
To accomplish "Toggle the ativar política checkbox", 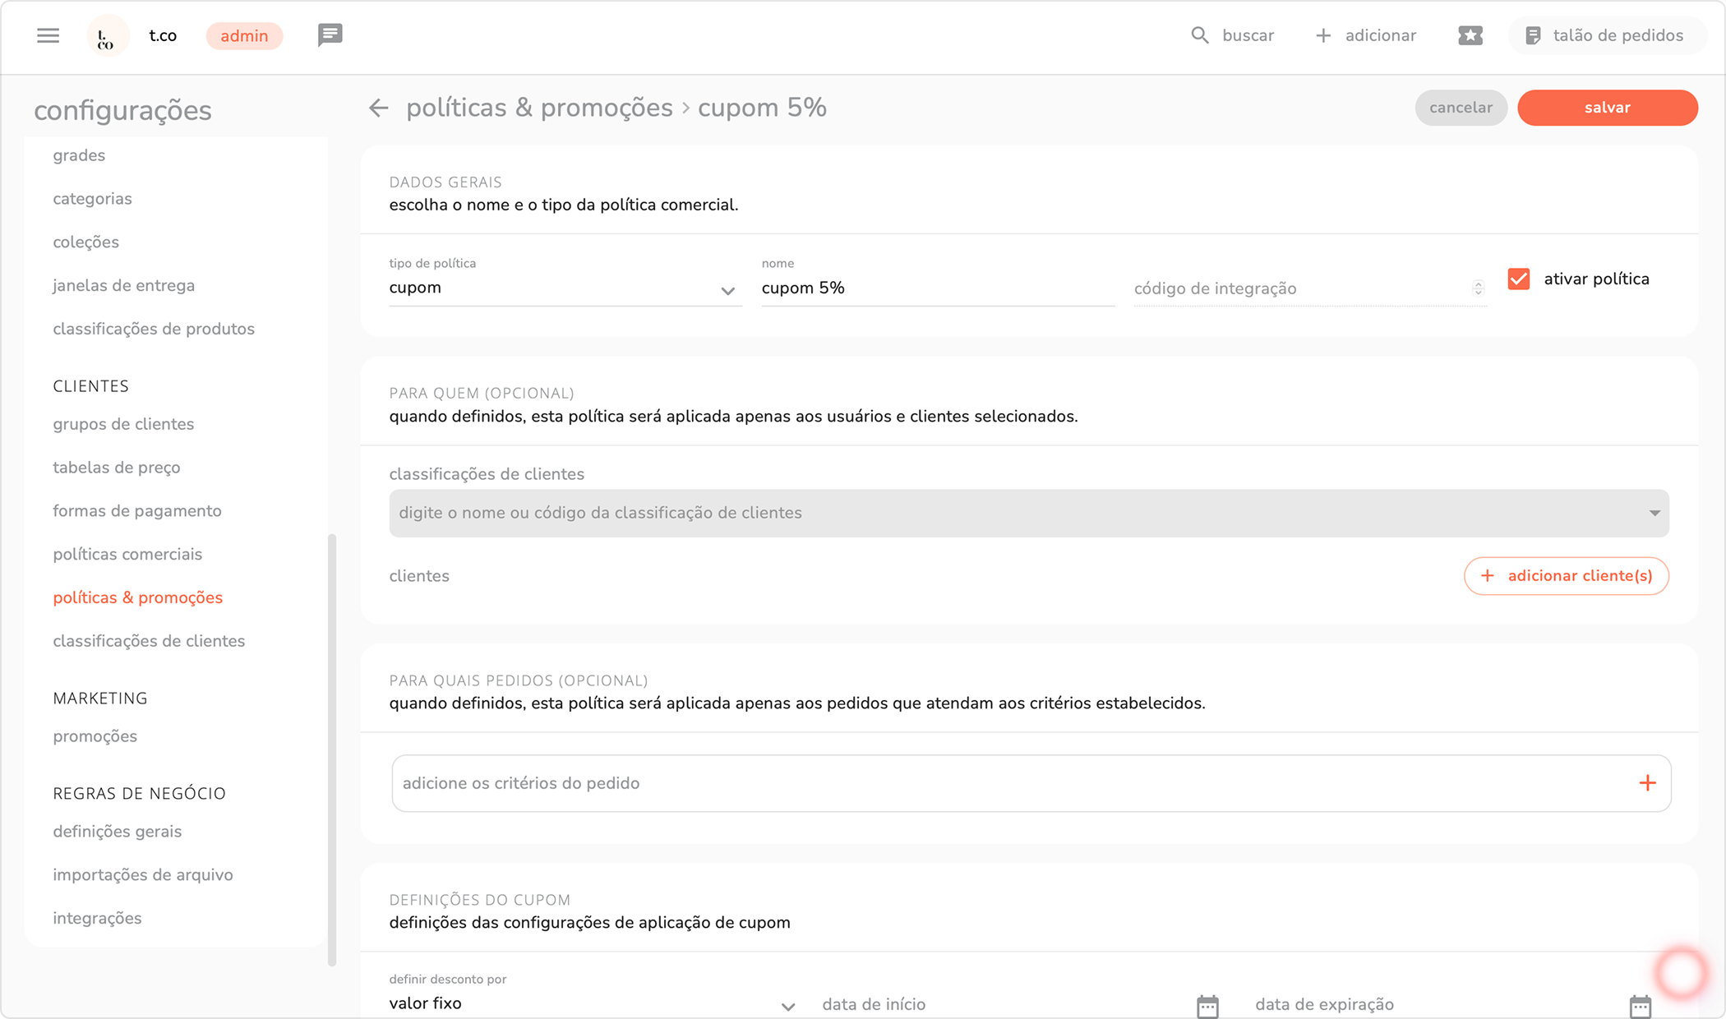I will coord(1519,279).
